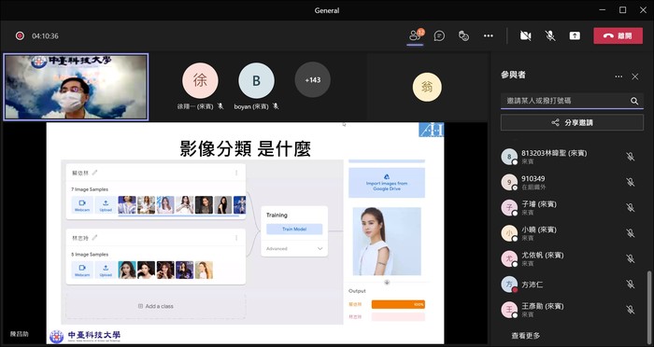Toggle mute for participant 910349
Viewport: 654px width, 347px height.
tap(631, 182)
